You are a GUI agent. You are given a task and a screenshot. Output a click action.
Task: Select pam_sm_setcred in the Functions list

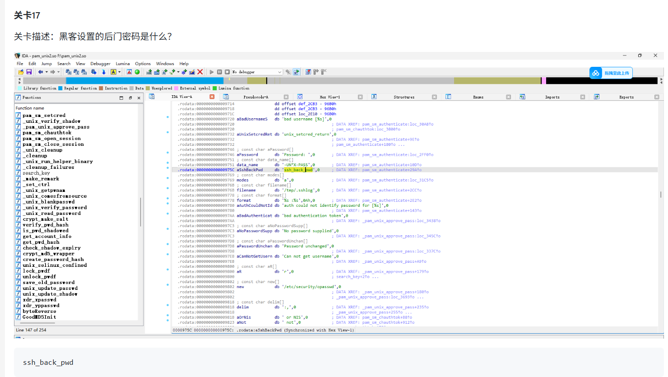click(44, 116)
